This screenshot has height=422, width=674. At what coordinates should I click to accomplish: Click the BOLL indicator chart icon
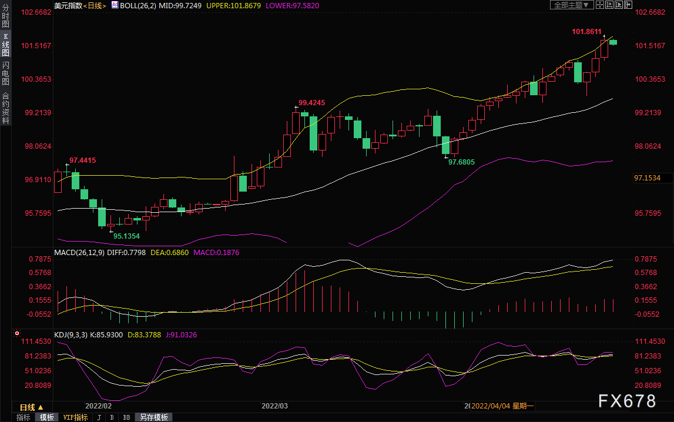click(x=115, y=5)
